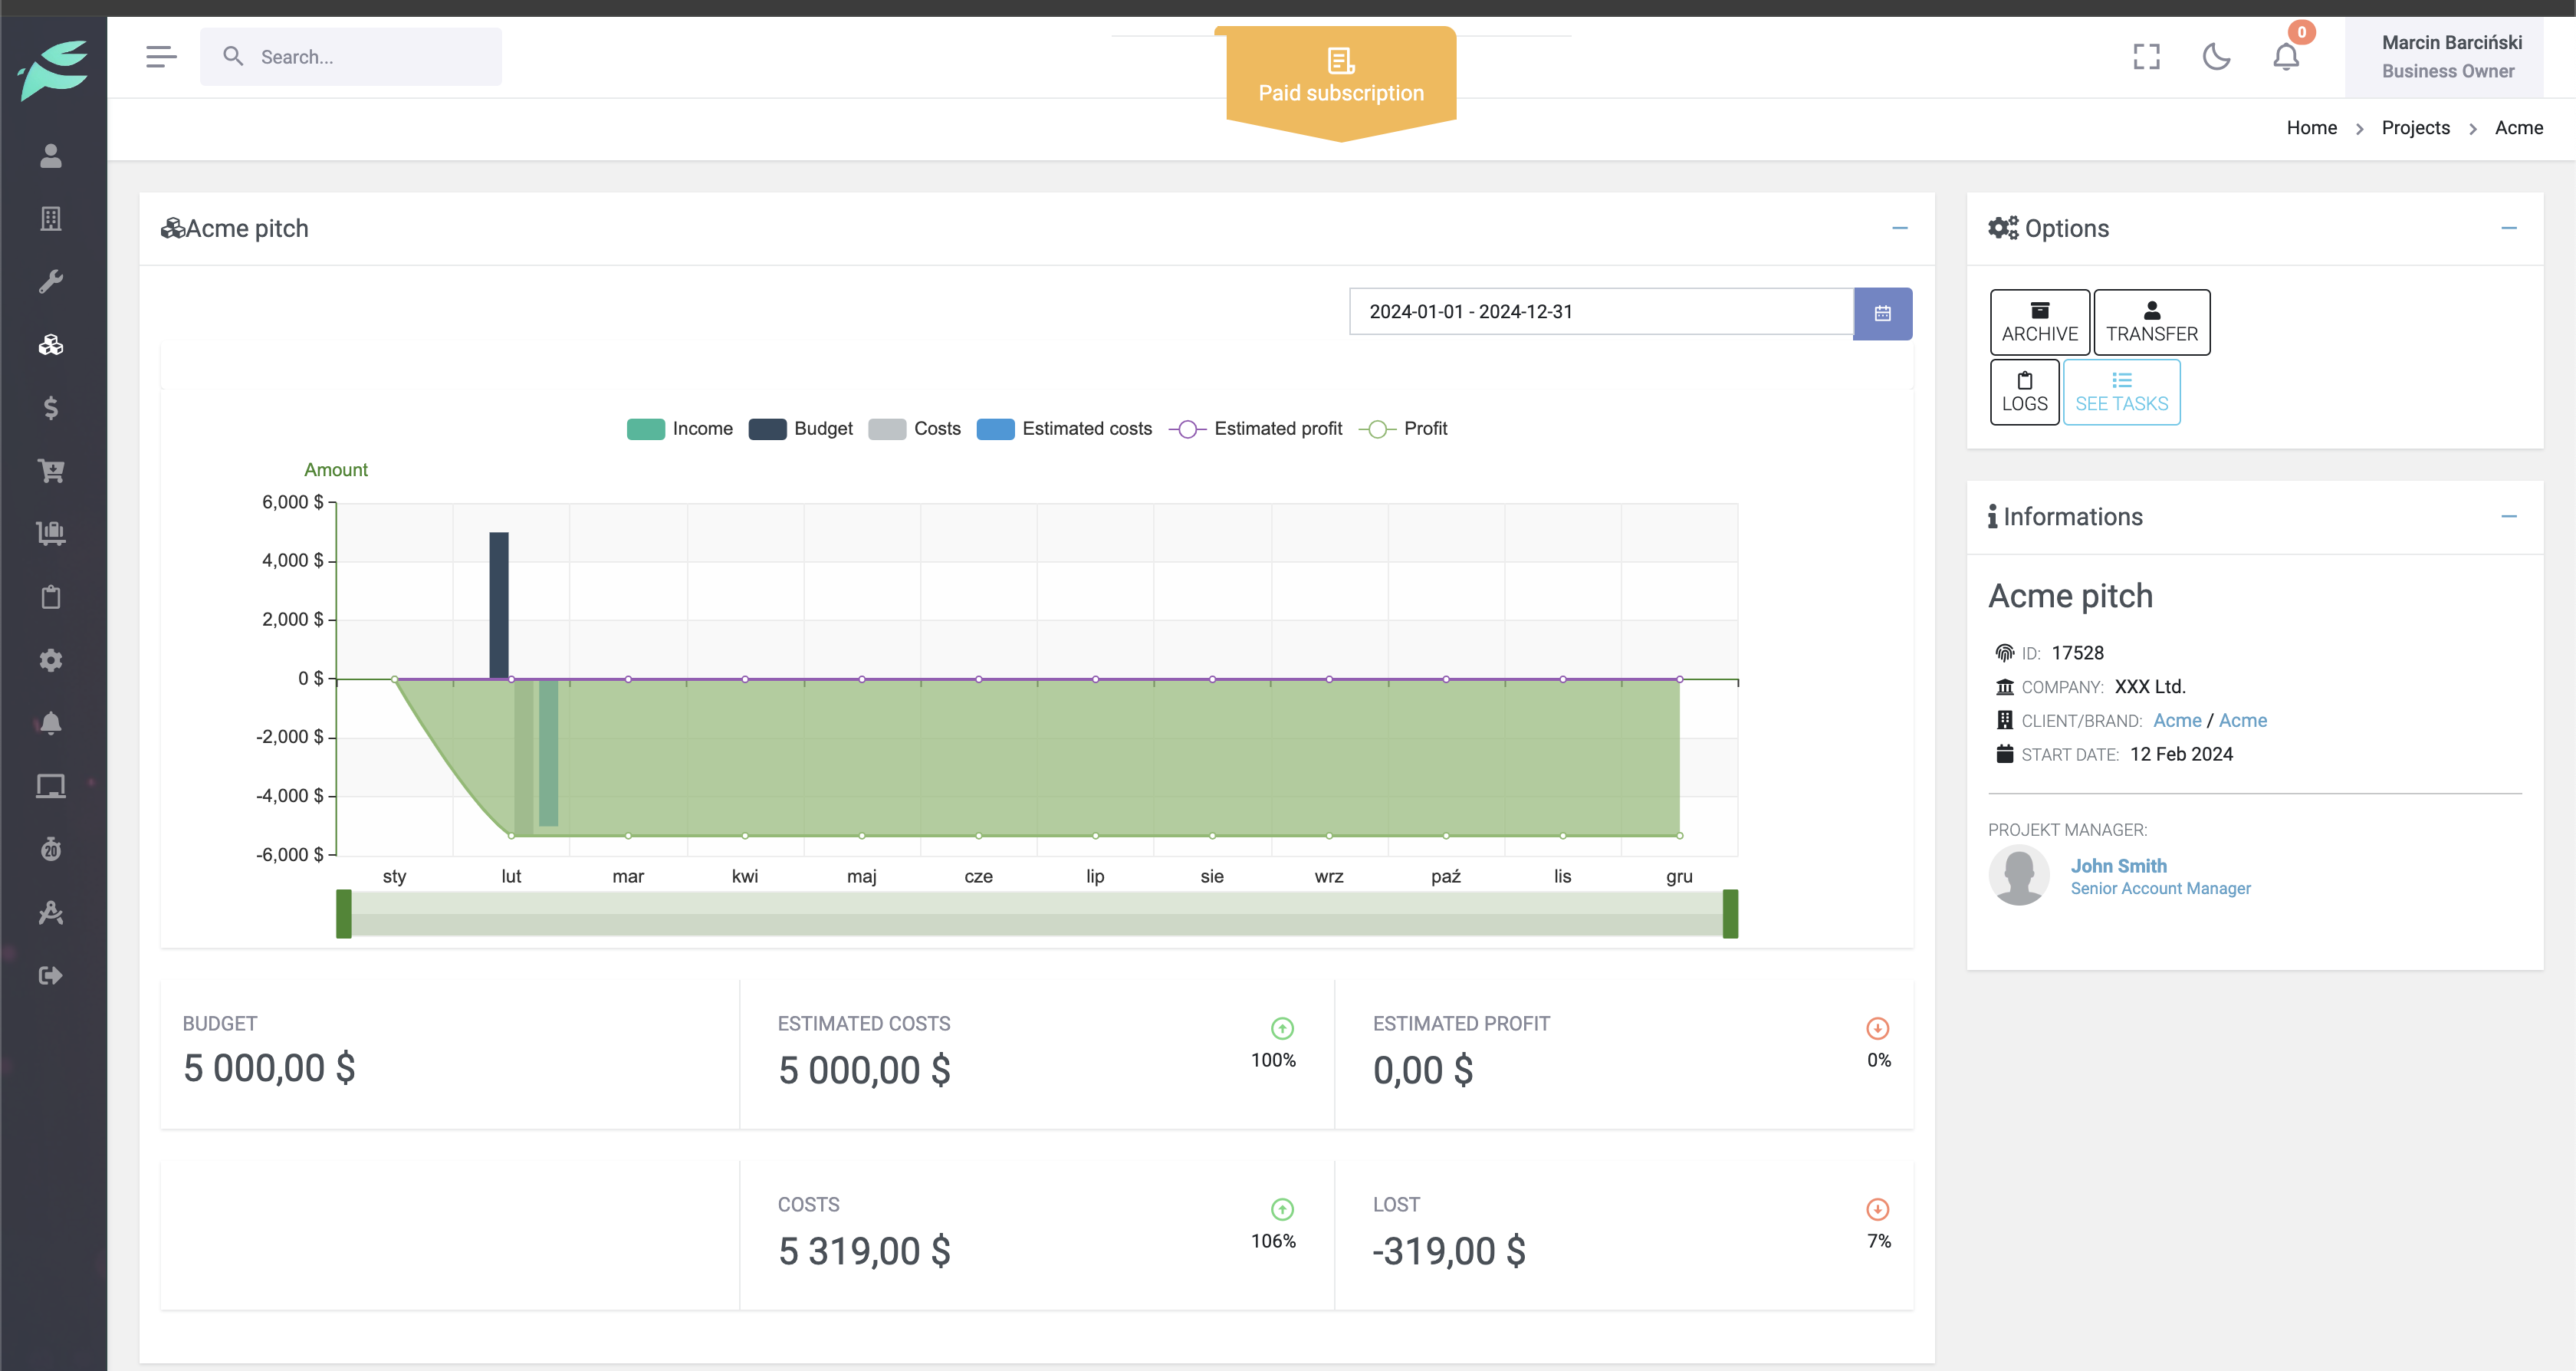Select the Acme breadcrumb
Viewport: 2576px width, 1371px height.
pyautogui.click(x=2518, y=128)
